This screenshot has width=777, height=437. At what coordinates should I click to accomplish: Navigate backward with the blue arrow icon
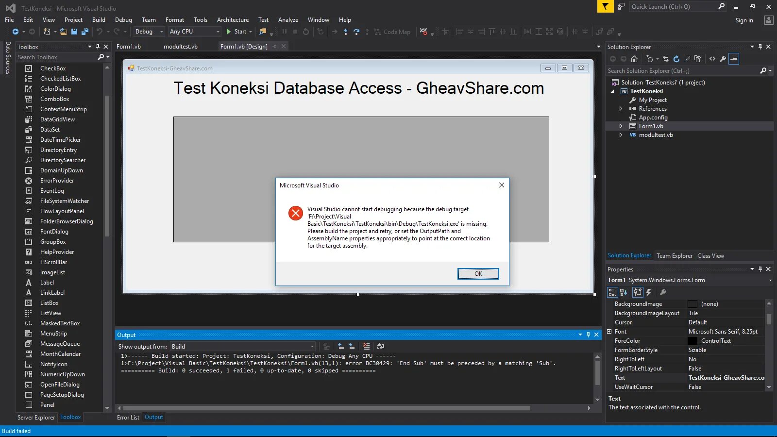16,32
